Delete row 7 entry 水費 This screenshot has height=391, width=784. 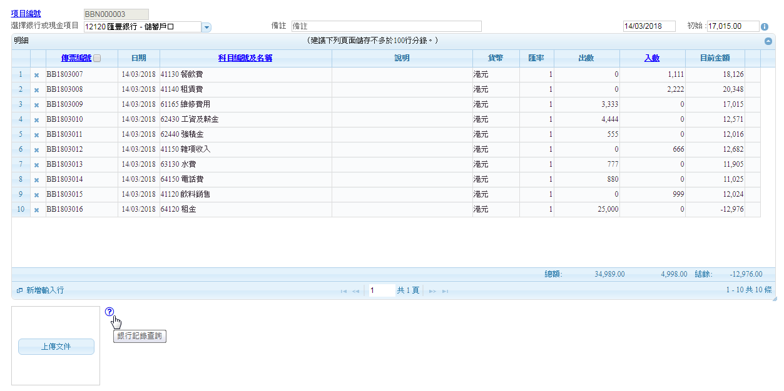click(36, 165)
